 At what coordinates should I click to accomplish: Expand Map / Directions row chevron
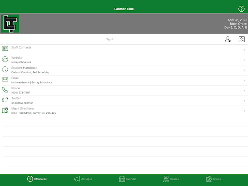pyautogui.click(x=244, y=111)
